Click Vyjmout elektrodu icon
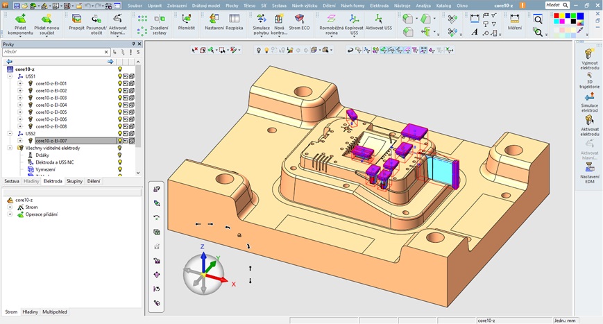603x324 pixels. point(589,58)
